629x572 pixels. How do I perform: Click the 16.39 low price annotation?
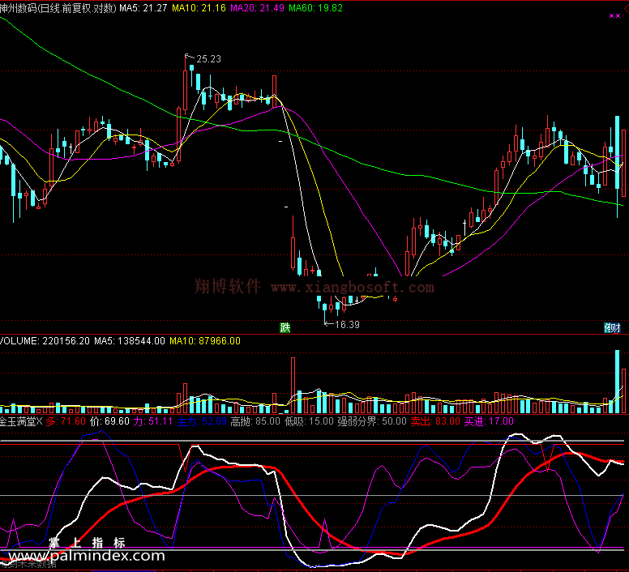pyautogui.click(x=347, y=325)
